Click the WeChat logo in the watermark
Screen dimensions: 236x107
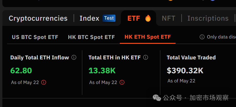tap(157, 98)
